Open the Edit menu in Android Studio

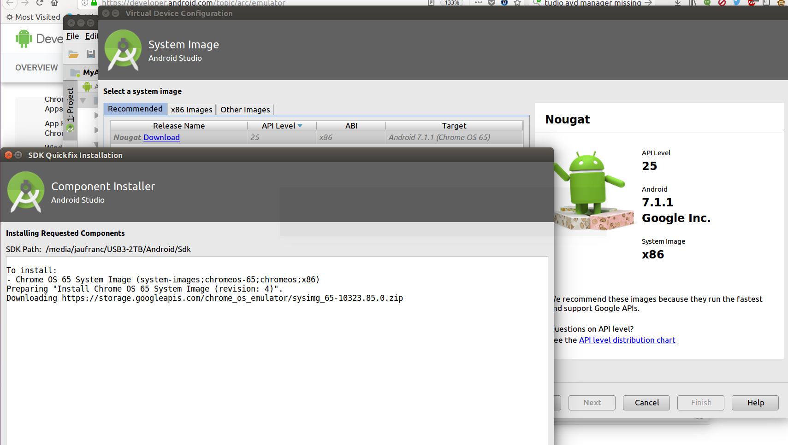(91, 36)
